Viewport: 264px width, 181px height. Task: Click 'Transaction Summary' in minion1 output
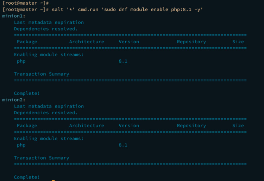coord(41,74)
